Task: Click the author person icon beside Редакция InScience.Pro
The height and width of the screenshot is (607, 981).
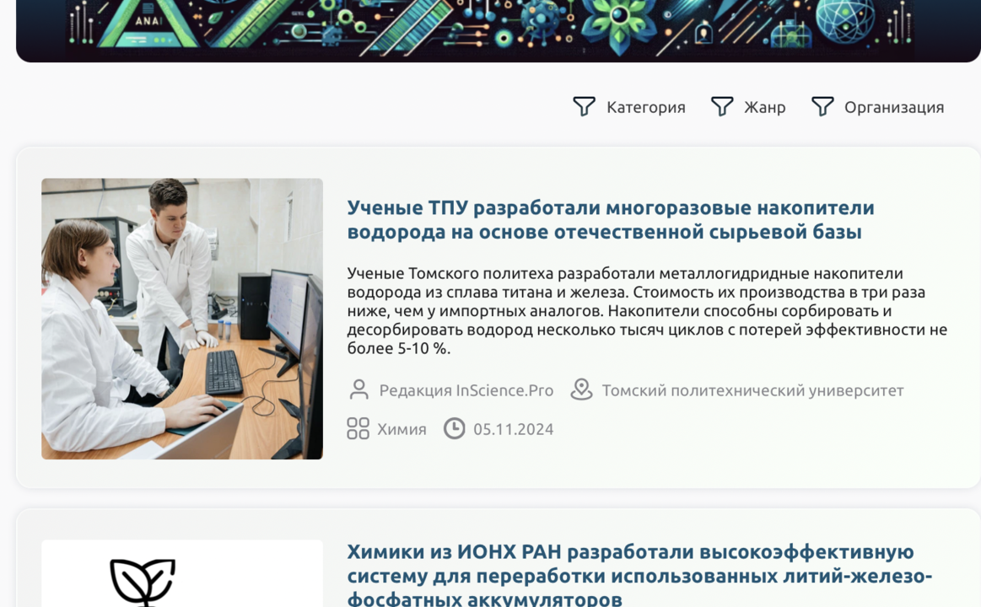Action: pyautogui.click(x=361, y=390)
